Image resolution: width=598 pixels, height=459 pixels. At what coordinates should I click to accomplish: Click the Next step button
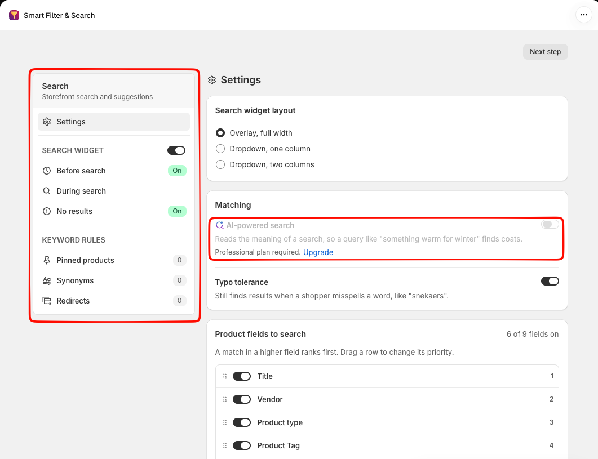pos(546,52)
